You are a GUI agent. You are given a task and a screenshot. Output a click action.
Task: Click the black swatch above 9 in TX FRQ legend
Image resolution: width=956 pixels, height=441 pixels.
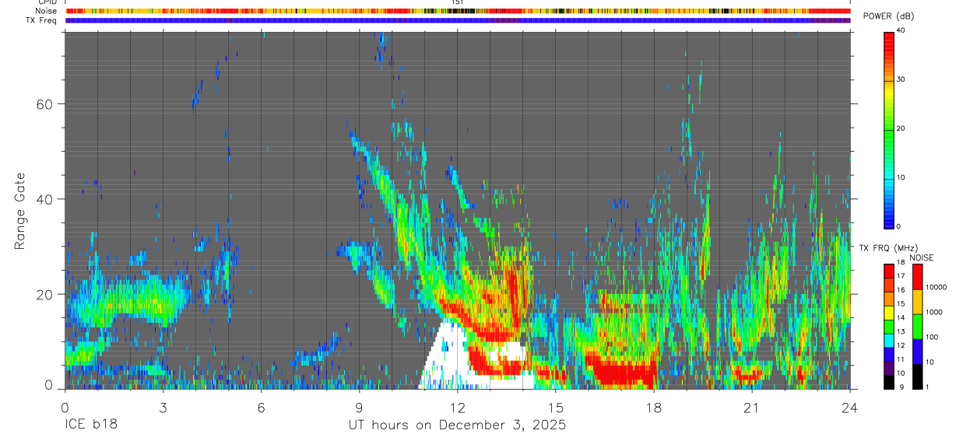(888, 381)
